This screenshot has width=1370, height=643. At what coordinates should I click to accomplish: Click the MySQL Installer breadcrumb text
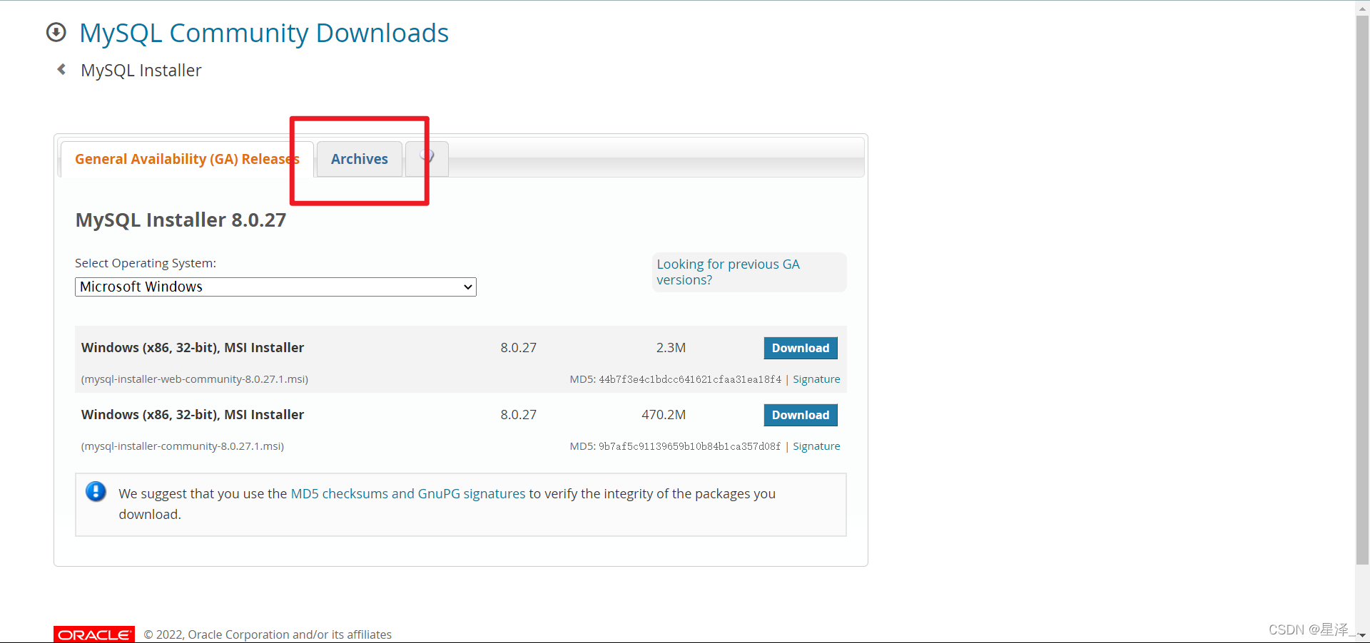click(x=141, y=70)
